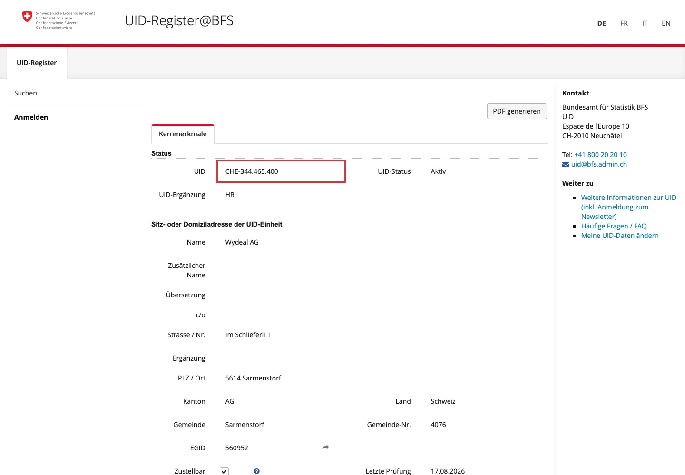Click the share arrow icon next to EGID
The width and height of the screenshot is (685, 475).
click(326, 447)
